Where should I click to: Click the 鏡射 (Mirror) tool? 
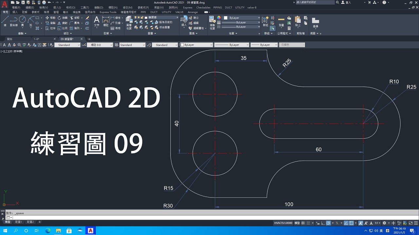pos(62,23)
